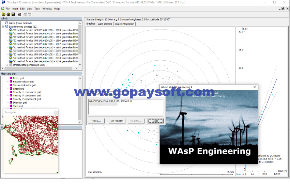
Task: Click the icon of the 1988 generalised EWC
Action: pyautogui.click(x=11, y=47)
